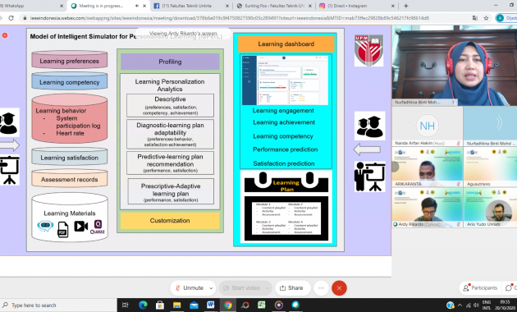Click the Share button
The width and height of the screenshot is (517, 312).
tap(292, 288)
